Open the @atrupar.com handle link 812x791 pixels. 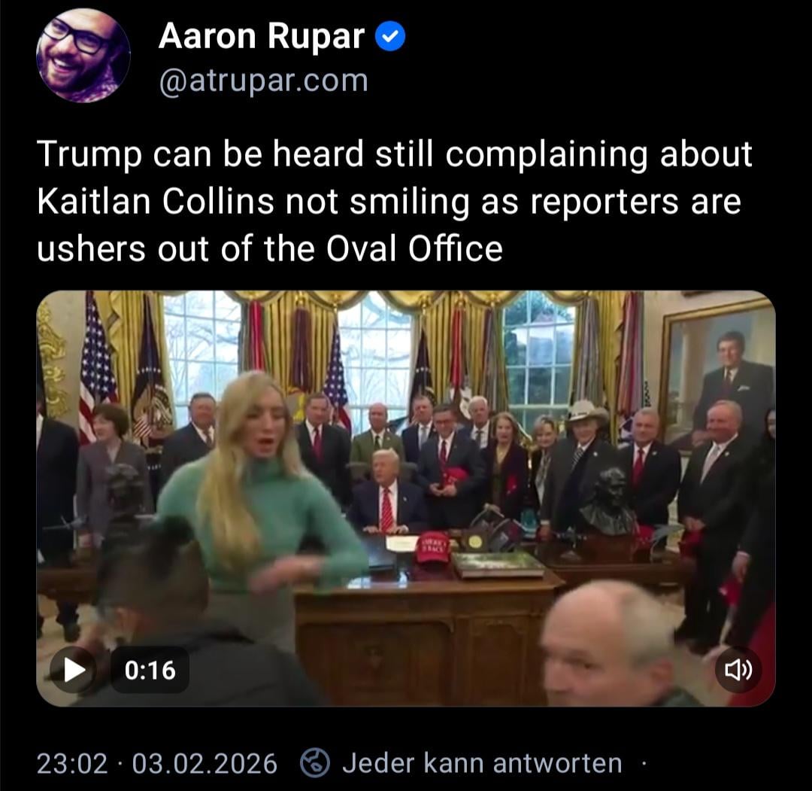[x=264, y=81]
